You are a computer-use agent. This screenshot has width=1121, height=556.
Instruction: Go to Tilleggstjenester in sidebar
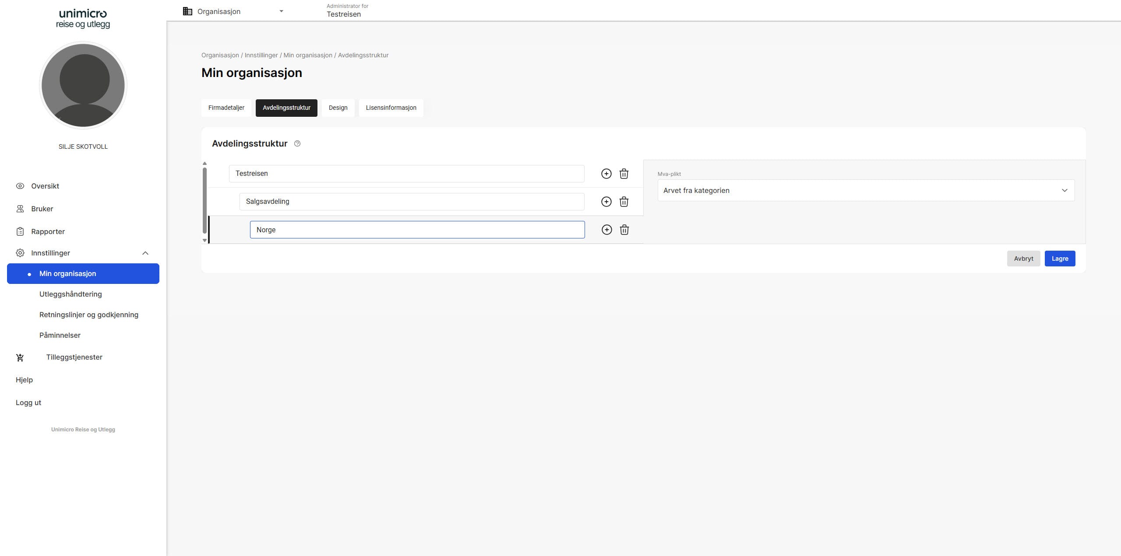(74, 357)
